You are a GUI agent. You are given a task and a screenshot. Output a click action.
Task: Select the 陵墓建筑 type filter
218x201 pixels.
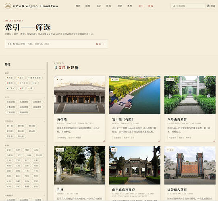point(24,112)
